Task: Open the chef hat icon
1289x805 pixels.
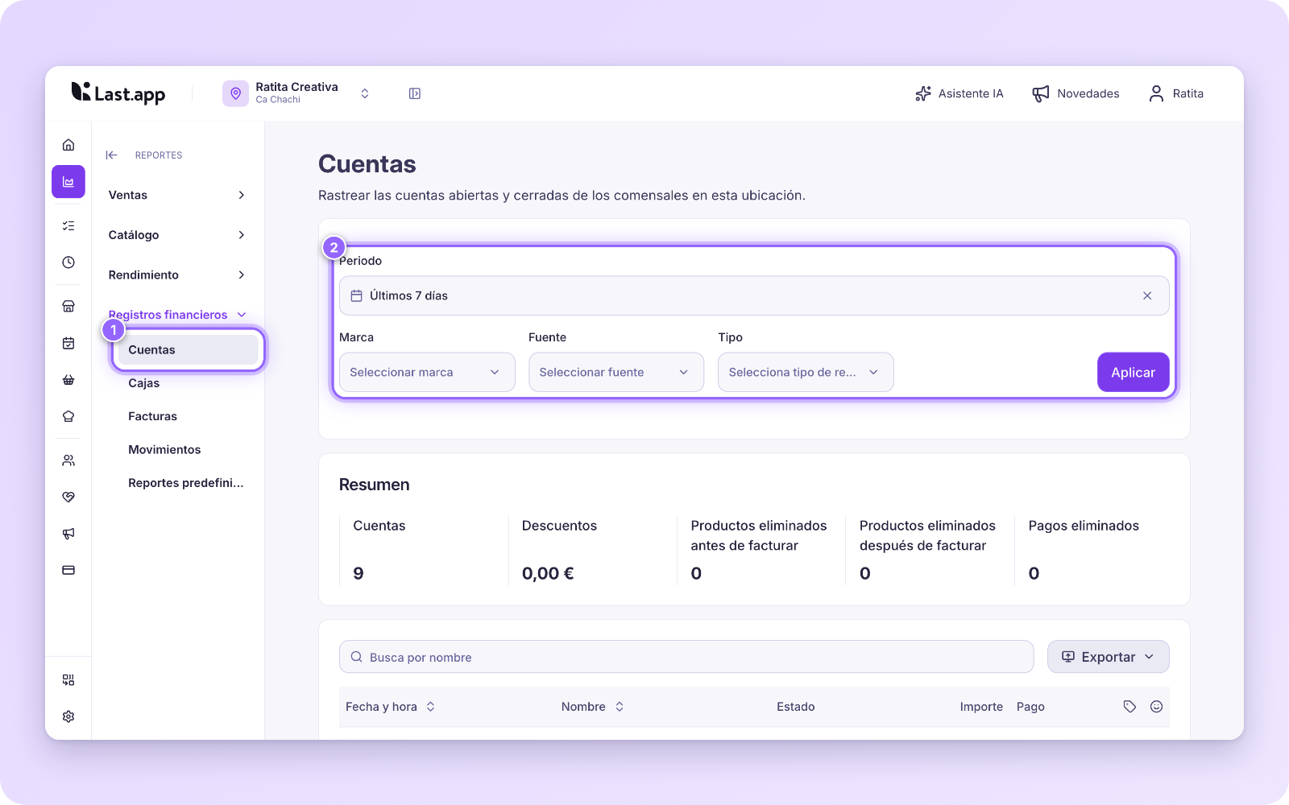Action: (68, 416)
